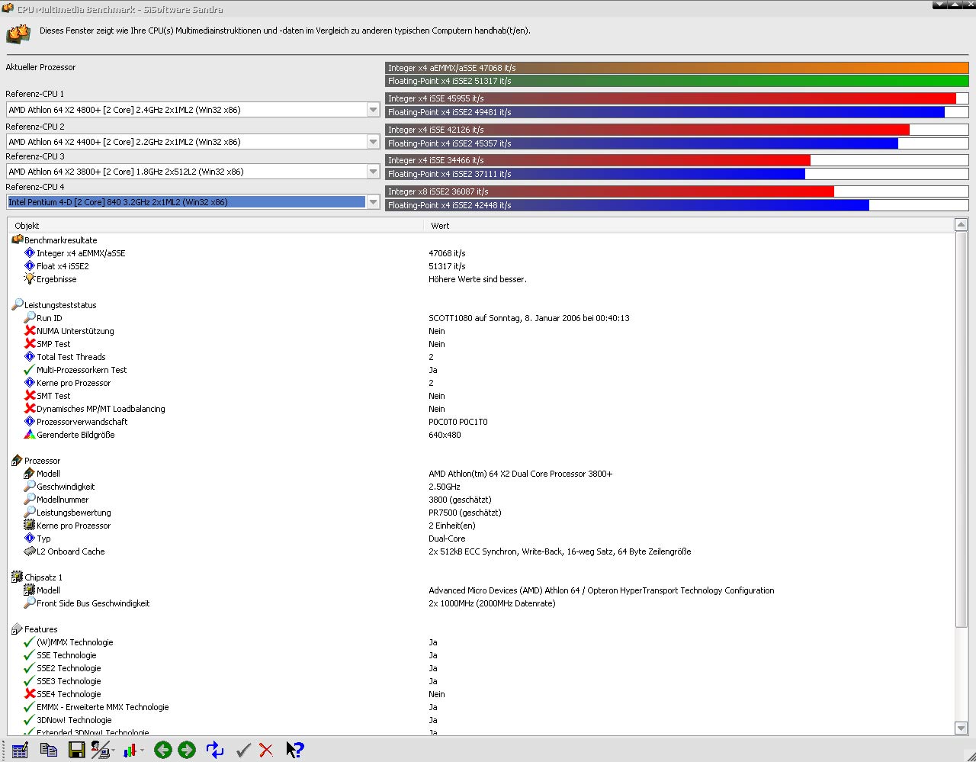
Task: Click the Prozessor section icon
Action: click(x=18, y=461)
